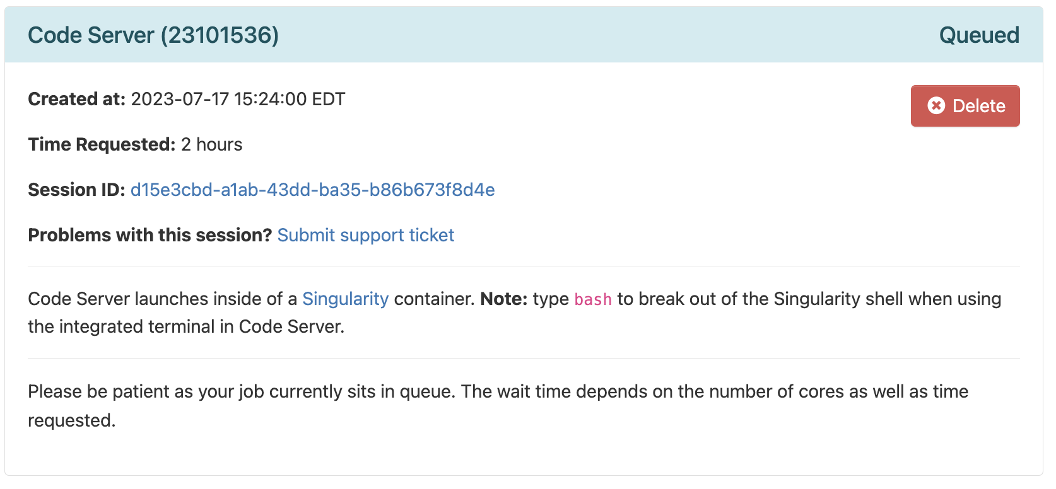This screenshot has width=1056, height=489.
Task: Open session ID d15e3cbd-a1ab-43dd-ba35-b86b673f8d4e link
Action: click(312, 190)
